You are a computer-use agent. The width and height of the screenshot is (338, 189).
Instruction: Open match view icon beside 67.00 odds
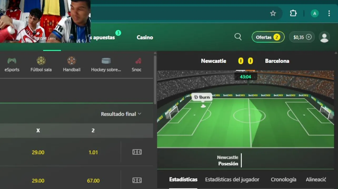[x=137, y=180]
